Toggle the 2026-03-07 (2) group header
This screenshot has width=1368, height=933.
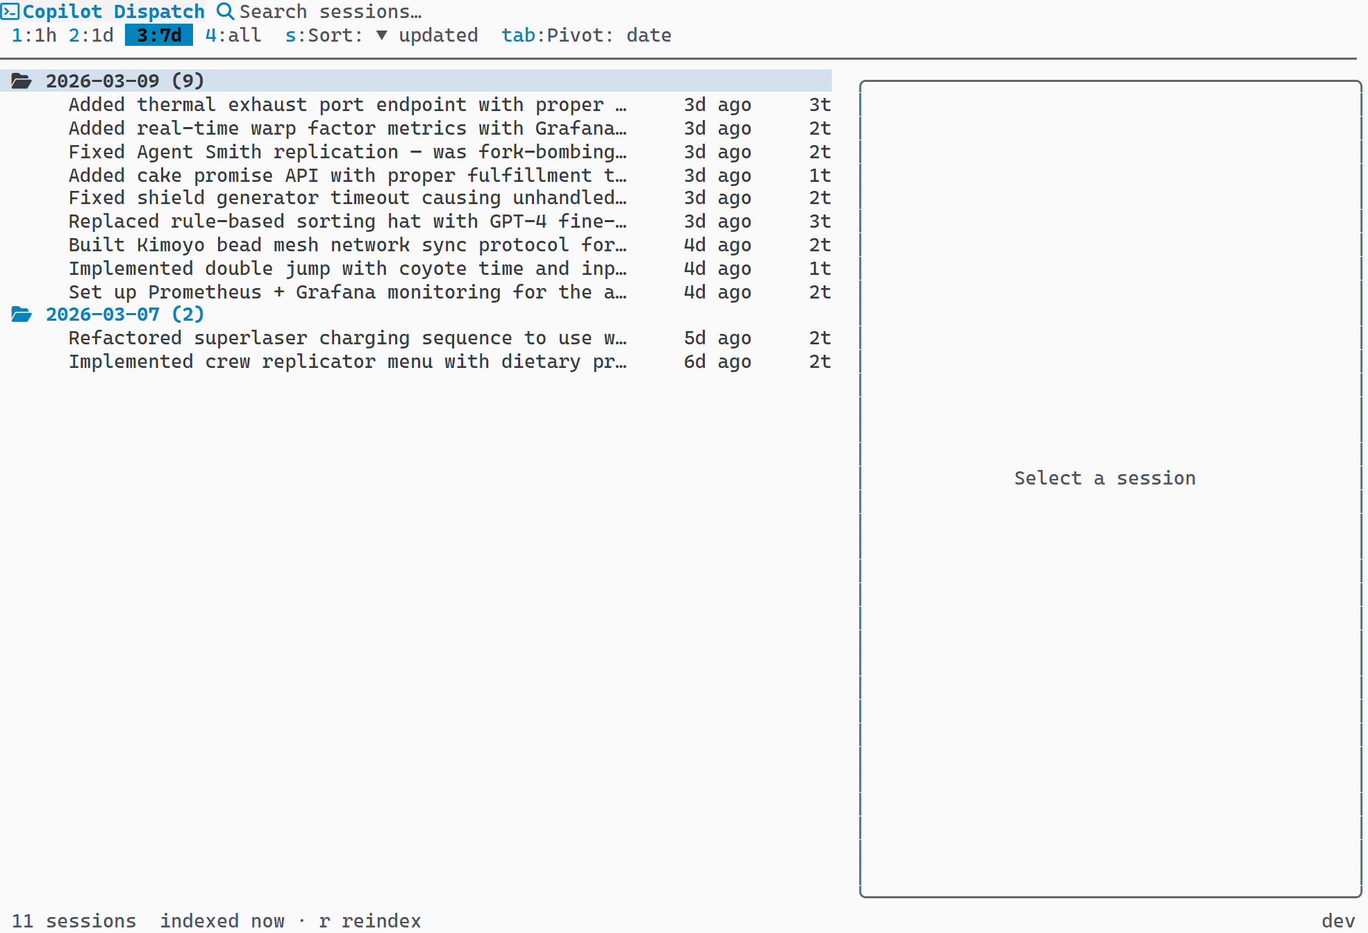[x=125, y=314]
